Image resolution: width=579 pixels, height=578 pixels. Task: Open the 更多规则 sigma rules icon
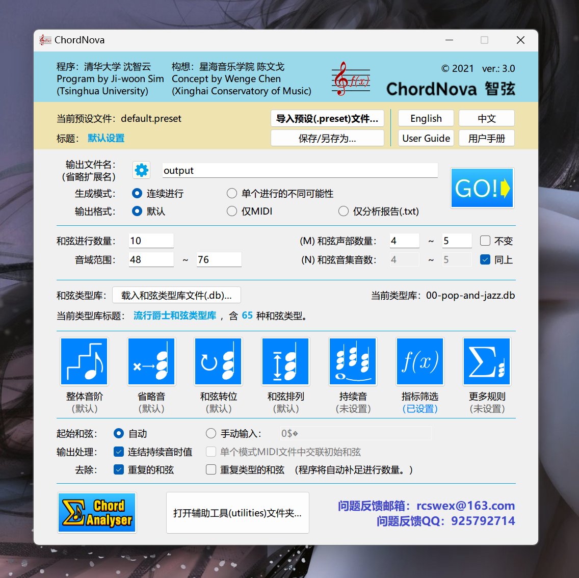[487, 361]
